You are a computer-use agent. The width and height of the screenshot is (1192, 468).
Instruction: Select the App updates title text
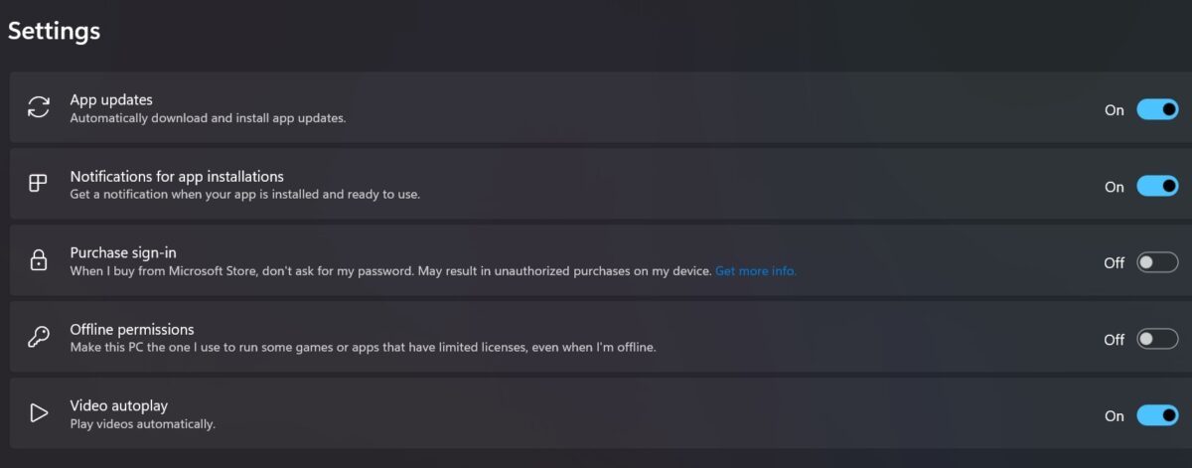click(111, 99)
